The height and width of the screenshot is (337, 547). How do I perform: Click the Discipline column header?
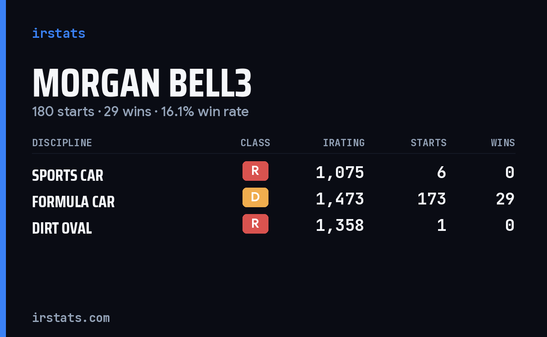62,143
